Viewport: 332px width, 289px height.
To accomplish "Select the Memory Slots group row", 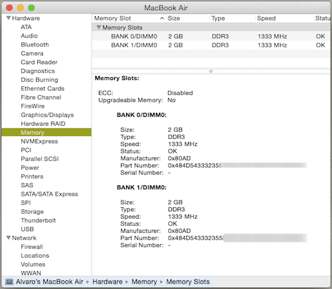I will pos(211,28).
